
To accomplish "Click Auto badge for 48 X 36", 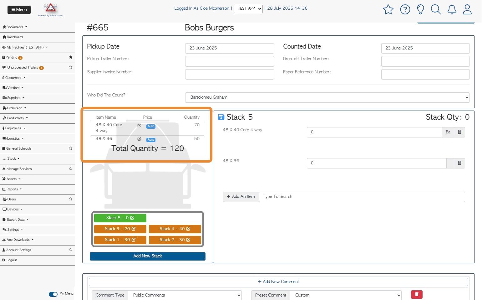I will pyautogui.click(x=151, y=140).
